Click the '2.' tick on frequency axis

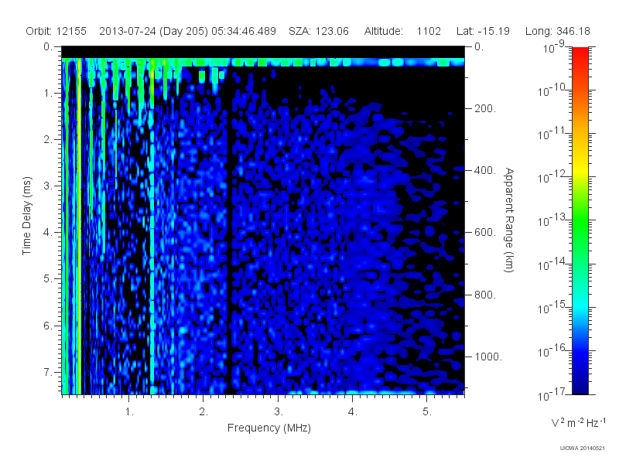[x=203, y=412]
